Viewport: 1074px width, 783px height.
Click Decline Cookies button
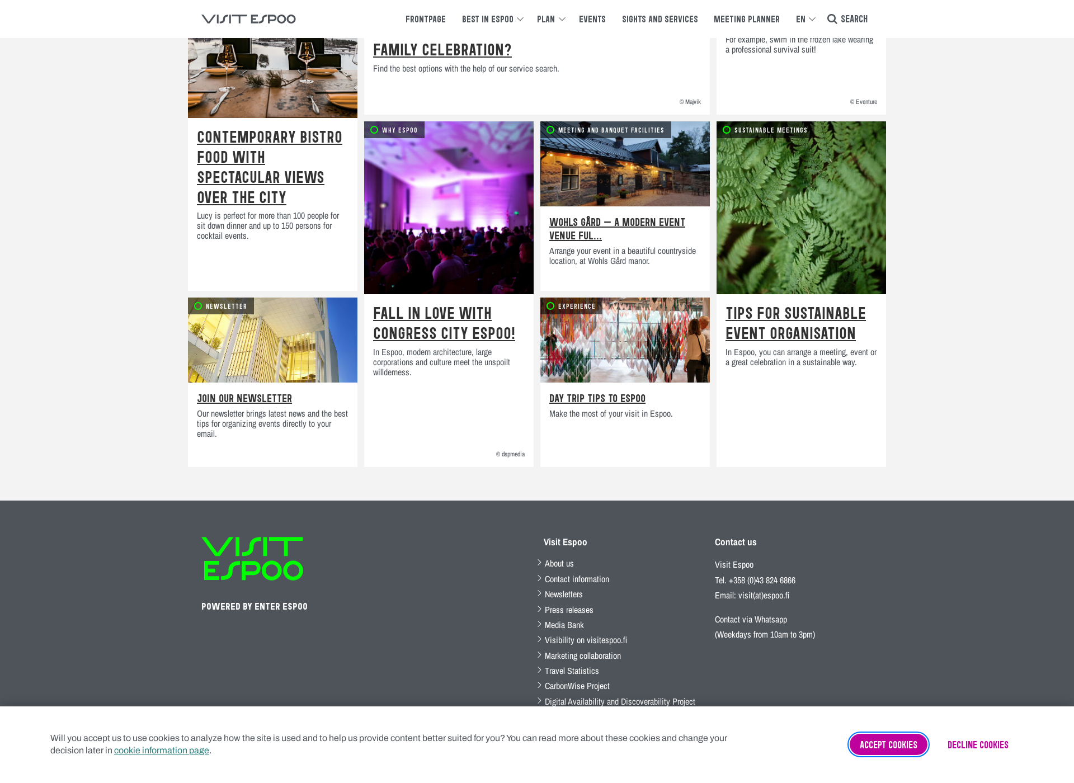977,744
